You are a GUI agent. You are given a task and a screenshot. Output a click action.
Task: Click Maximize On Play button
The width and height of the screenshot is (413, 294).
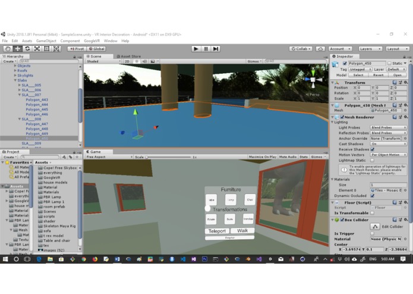click(263, 157)
